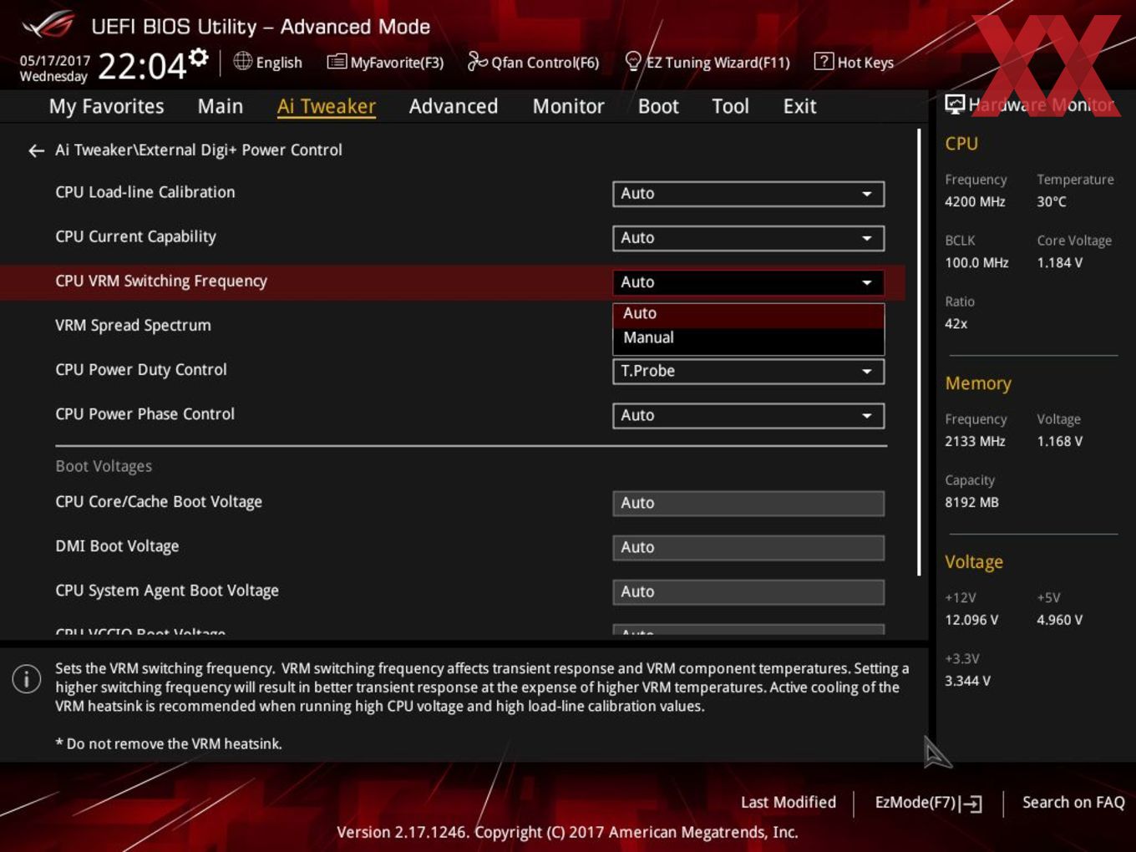Launch EZ Tuning Wizard(F11)
Image resolution: width=1136 pixels, height=852 pixels.
(x=707, y=62)
